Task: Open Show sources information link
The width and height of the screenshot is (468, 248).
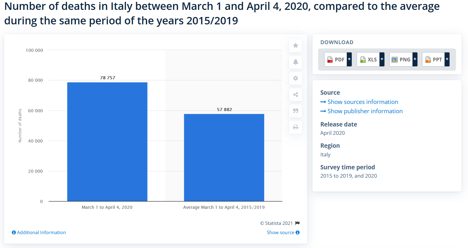Action: [362, 102]
